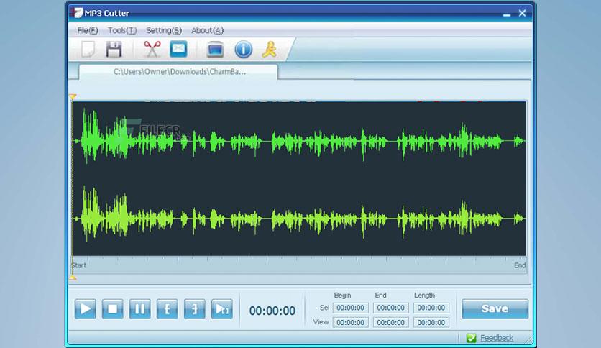
Task: Click the floppy disk save icon
Action: tap(114, 50)
